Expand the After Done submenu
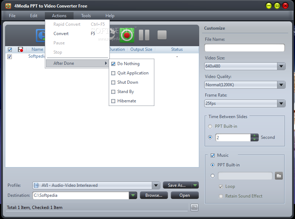 [77, 63]
